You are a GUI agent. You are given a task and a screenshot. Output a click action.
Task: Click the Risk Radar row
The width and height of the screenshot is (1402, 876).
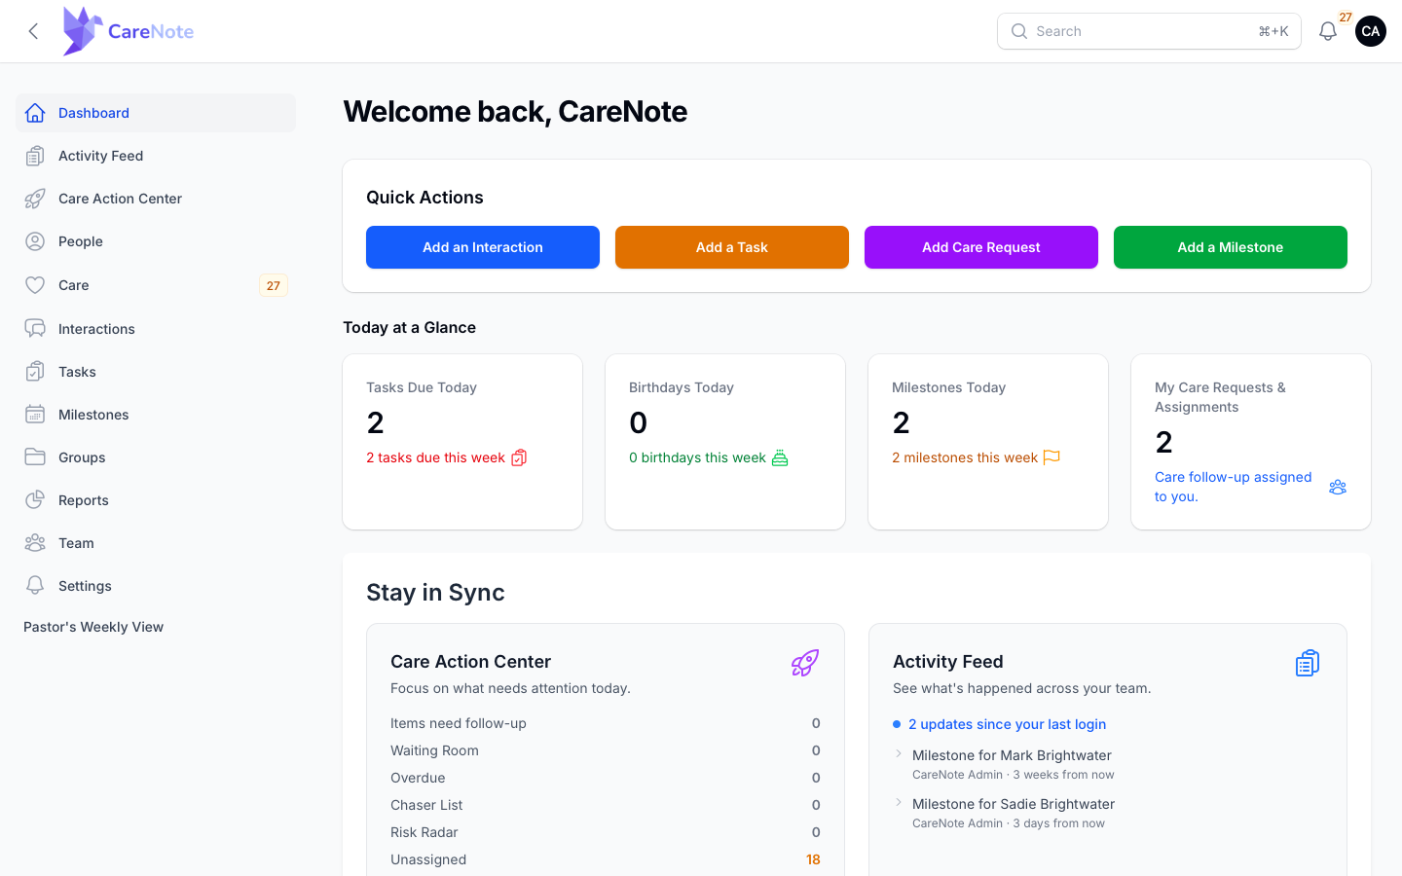pos(606,832)
